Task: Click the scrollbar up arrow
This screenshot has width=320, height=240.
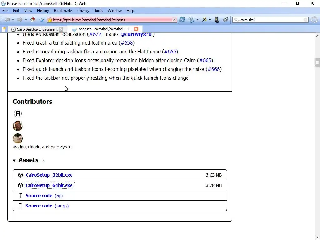Action: tap(317, 36)
